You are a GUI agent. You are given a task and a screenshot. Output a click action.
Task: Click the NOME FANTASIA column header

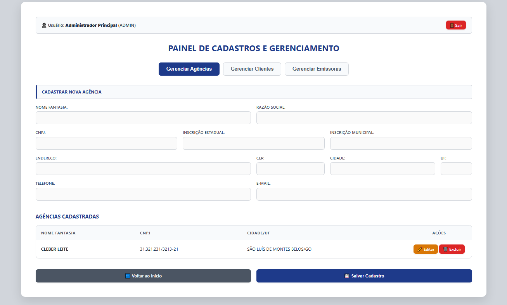(58, 233)
